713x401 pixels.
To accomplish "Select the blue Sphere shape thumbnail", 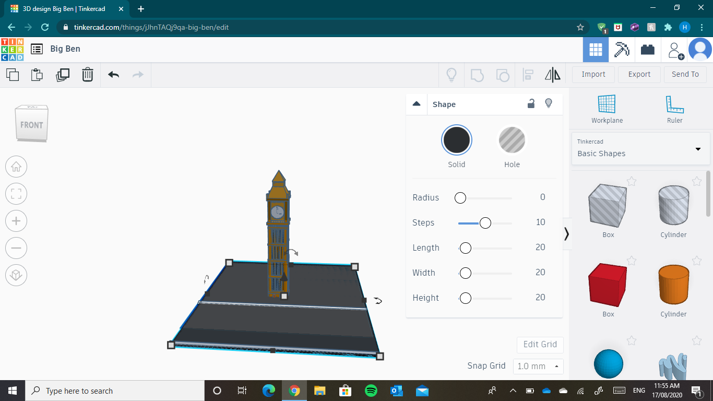I will click(x=609, y=364).
